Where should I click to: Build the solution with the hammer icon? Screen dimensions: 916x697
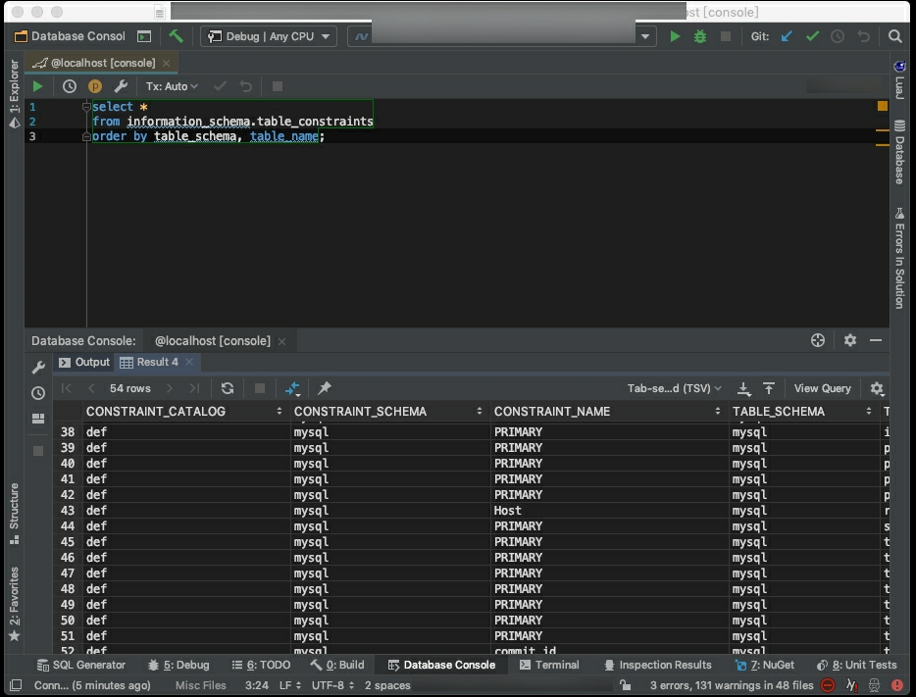click(176, 36)
